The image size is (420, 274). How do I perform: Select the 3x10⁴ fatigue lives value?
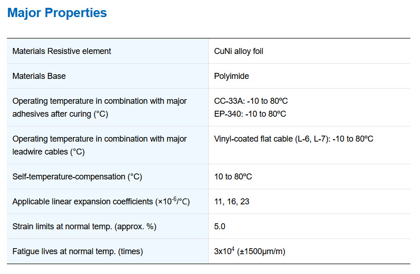coord(224,250)
